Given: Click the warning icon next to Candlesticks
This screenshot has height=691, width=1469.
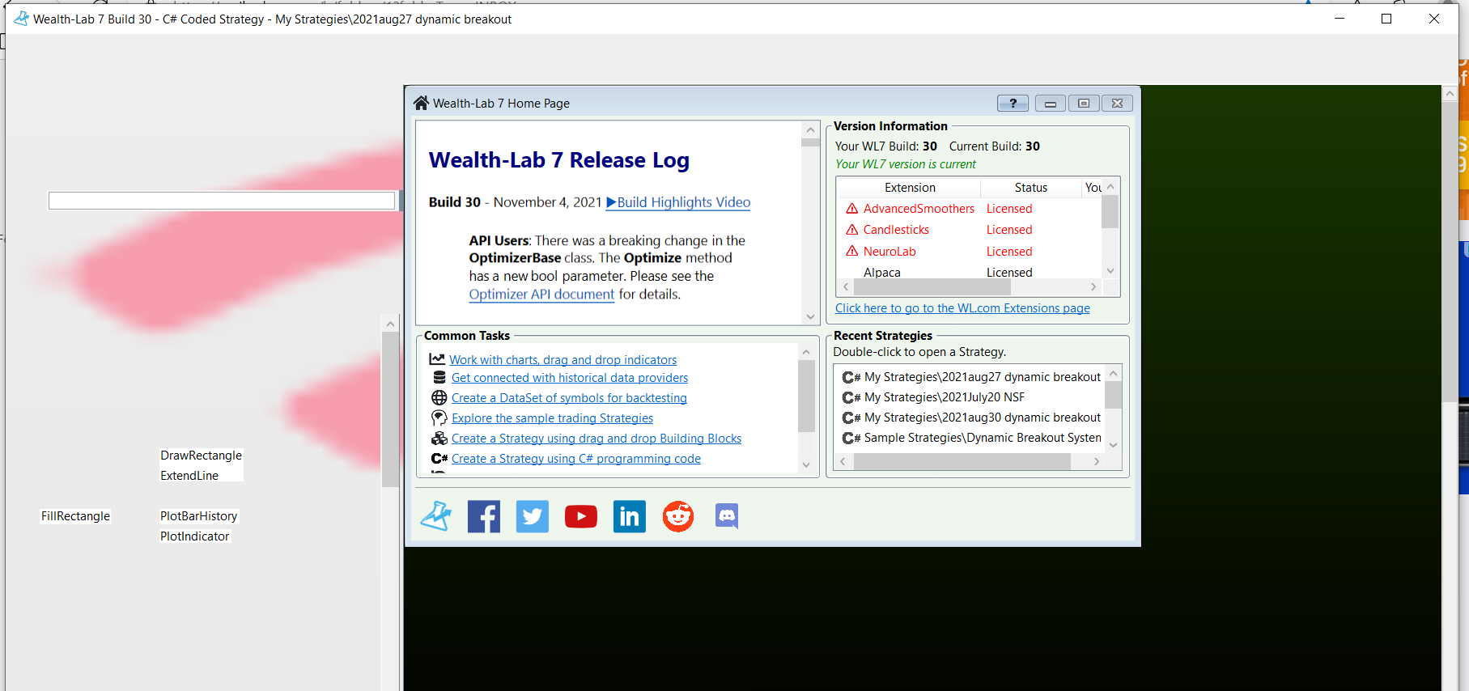Looking at the screenshot, I should (x=852, y=229).
